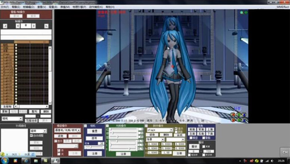Toggle 显示 checkbox in model operation panel
This screenshot has height=164, width=290.
56,141
